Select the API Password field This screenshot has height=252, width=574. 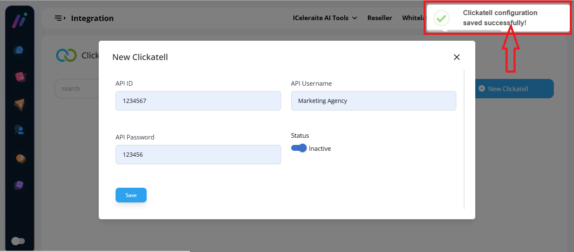[198, 155]
